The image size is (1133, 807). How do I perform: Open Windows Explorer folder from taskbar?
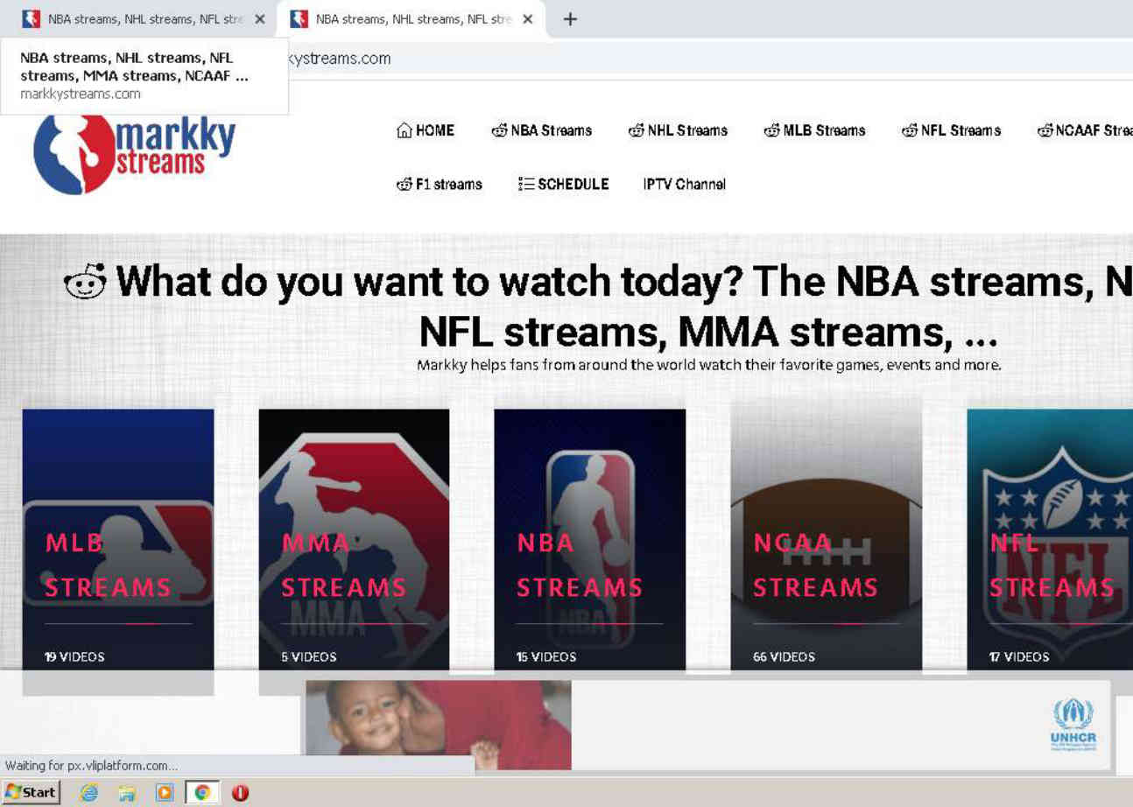click(x=126, y=792)
